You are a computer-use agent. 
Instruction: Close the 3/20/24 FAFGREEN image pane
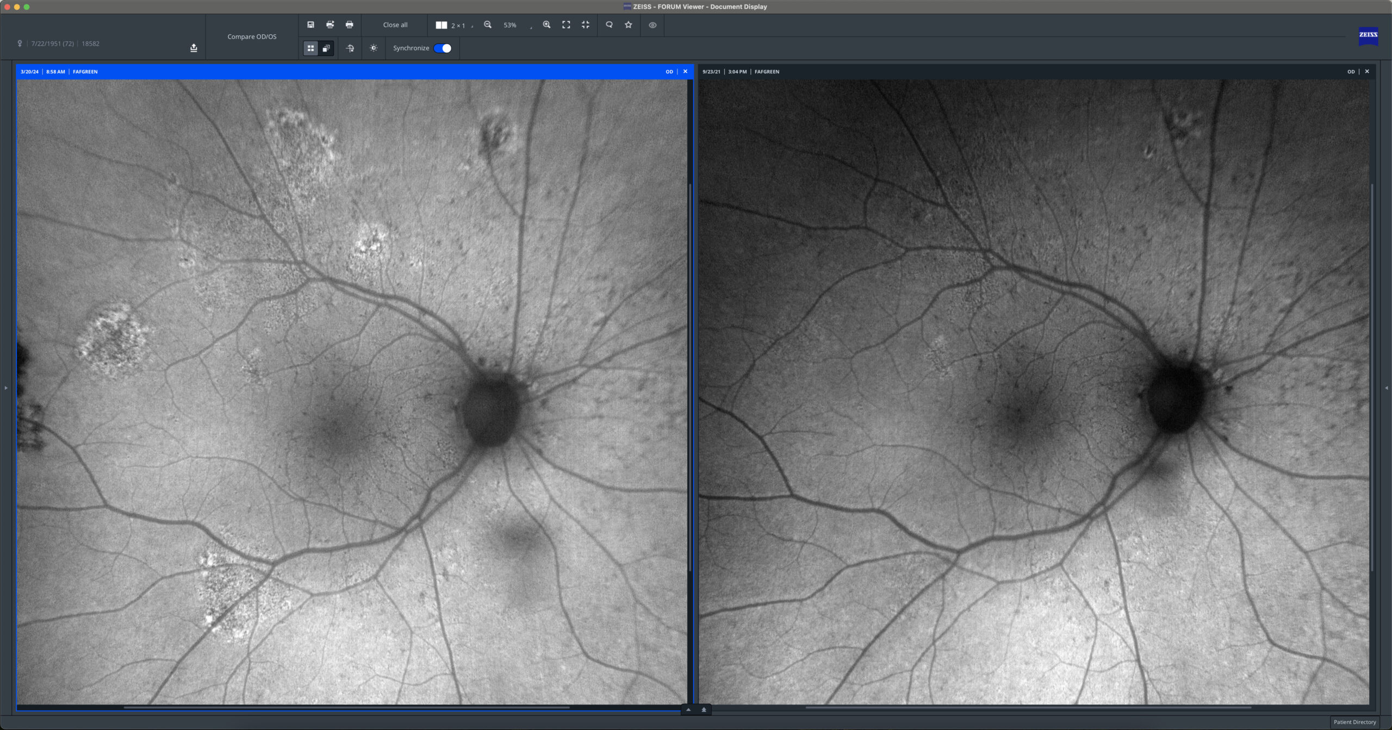point(685,71)
